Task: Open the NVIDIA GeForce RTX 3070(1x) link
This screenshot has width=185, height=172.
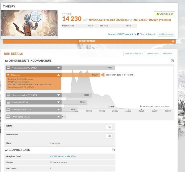Action: [x=108, y=20]
